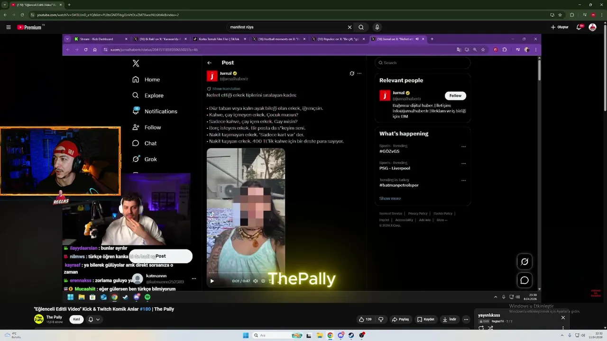This screenshot has height=341, width=607.
Task: Share the video with Paylaş
Action: [400, 319]
